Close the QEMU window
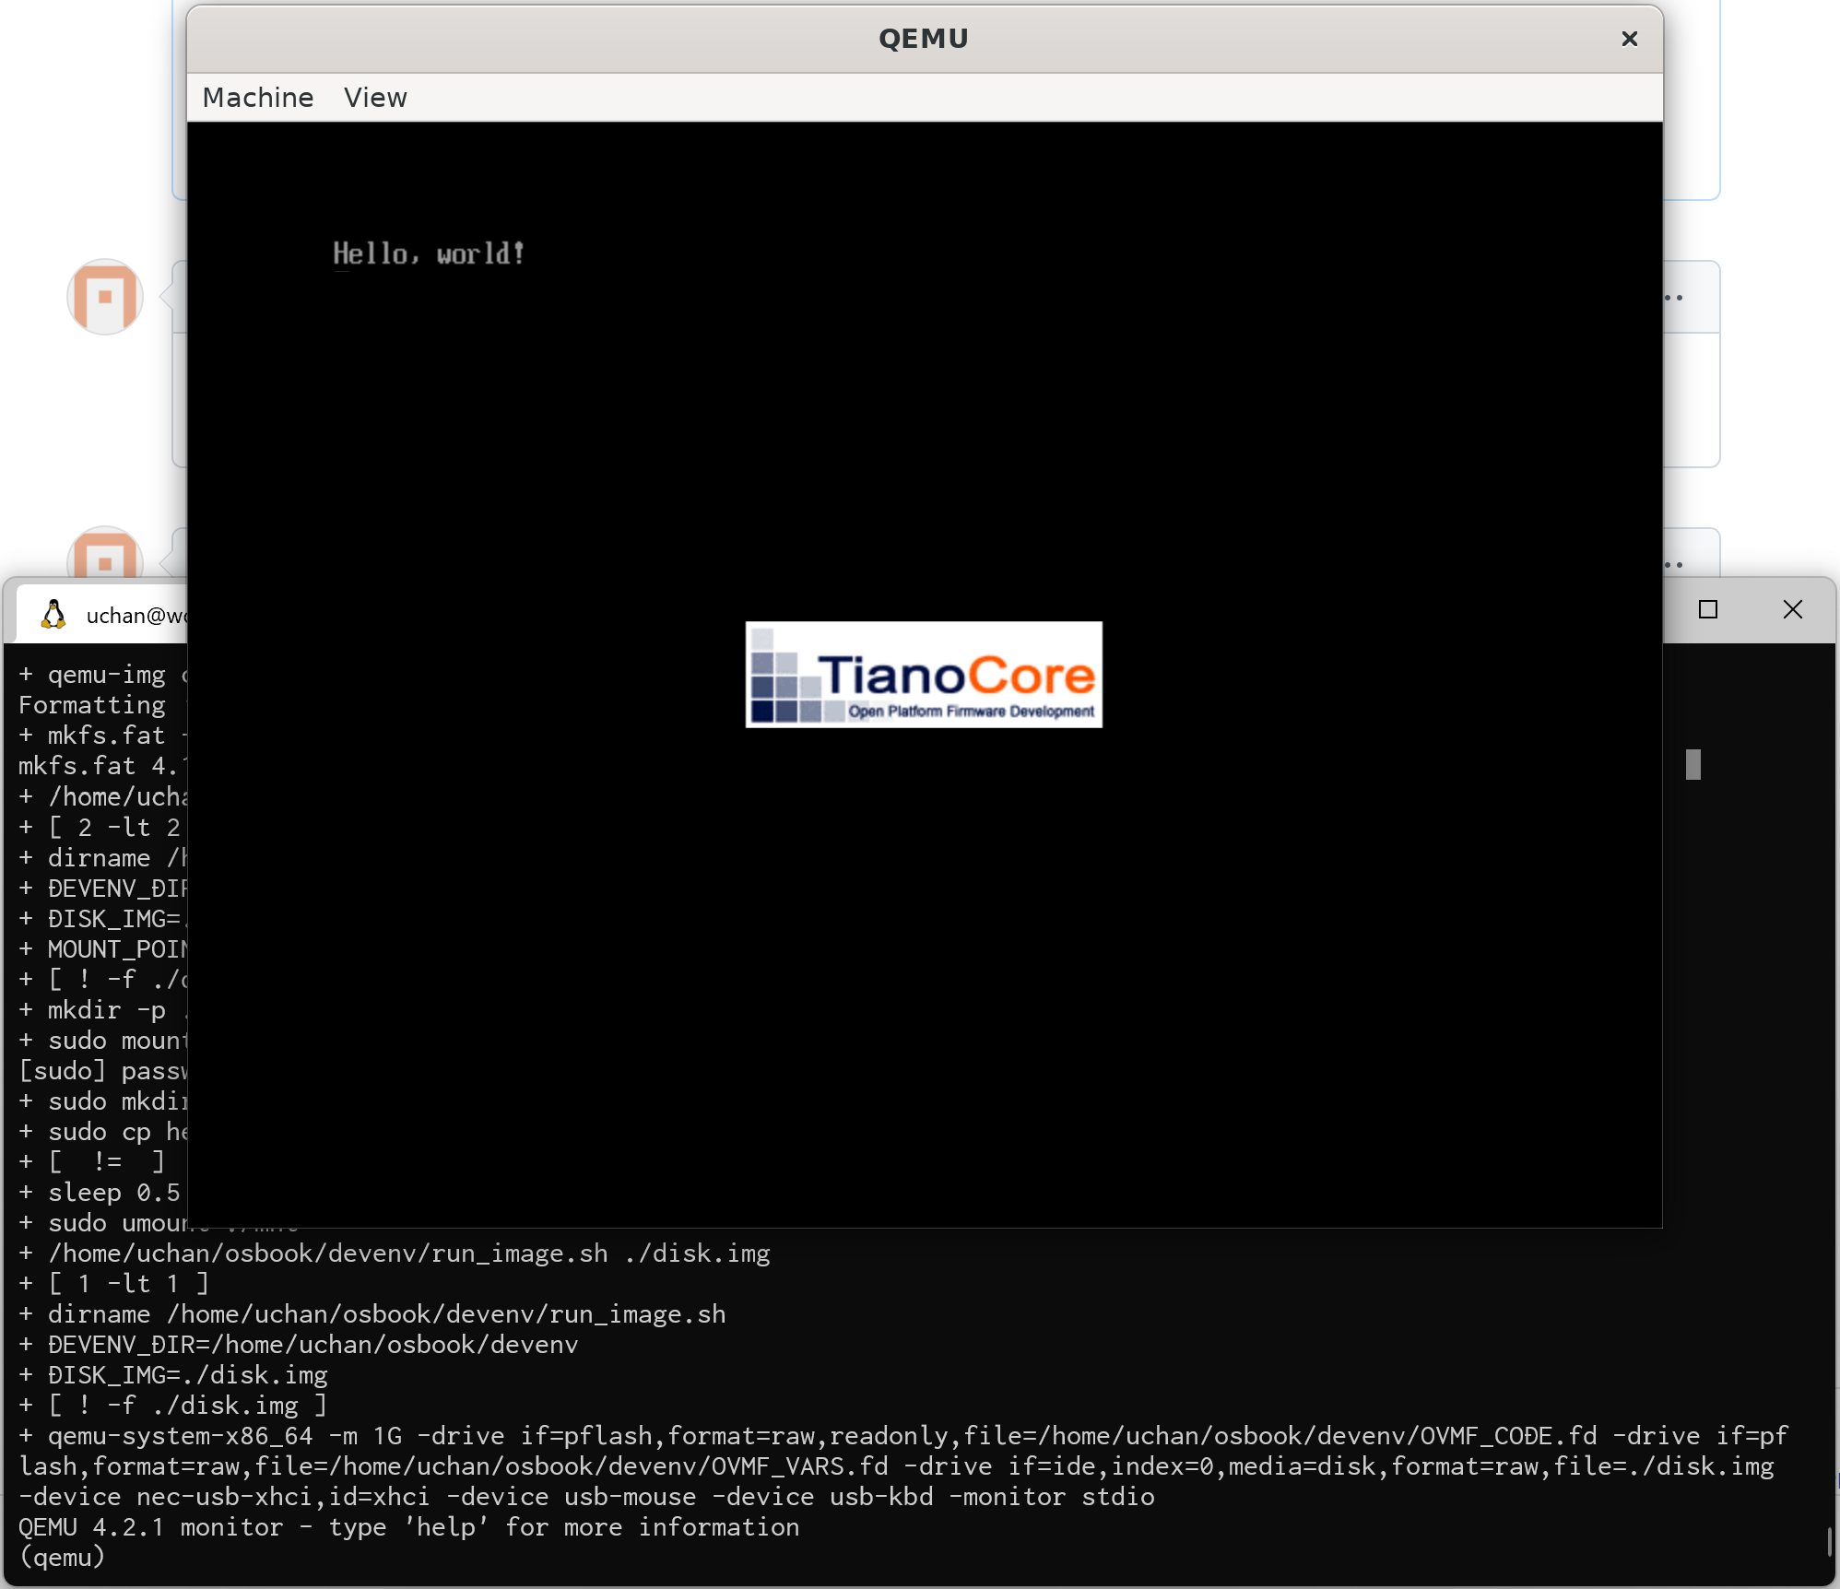The image size is (1840, 1589). coord(1629,39)
